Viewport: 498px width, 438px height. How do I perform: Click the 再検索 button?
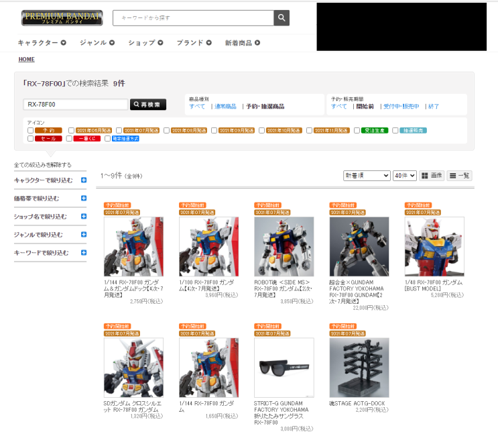pyautogui.click(x=148, y=104)
